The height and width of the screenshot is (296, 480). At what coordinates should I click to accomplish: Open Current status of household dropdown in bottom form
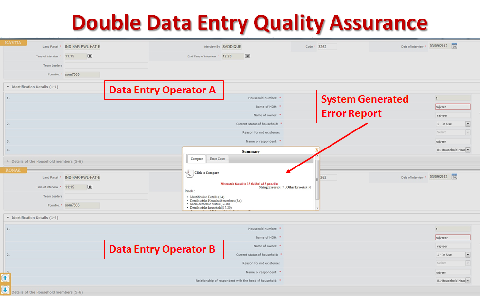(x=468, y=255)
